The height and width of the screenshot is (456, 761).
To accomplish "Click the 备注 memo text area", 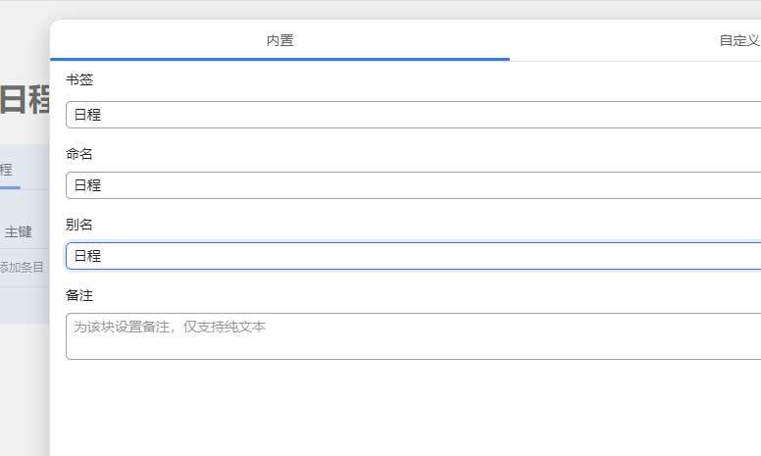I will point(412,336).
